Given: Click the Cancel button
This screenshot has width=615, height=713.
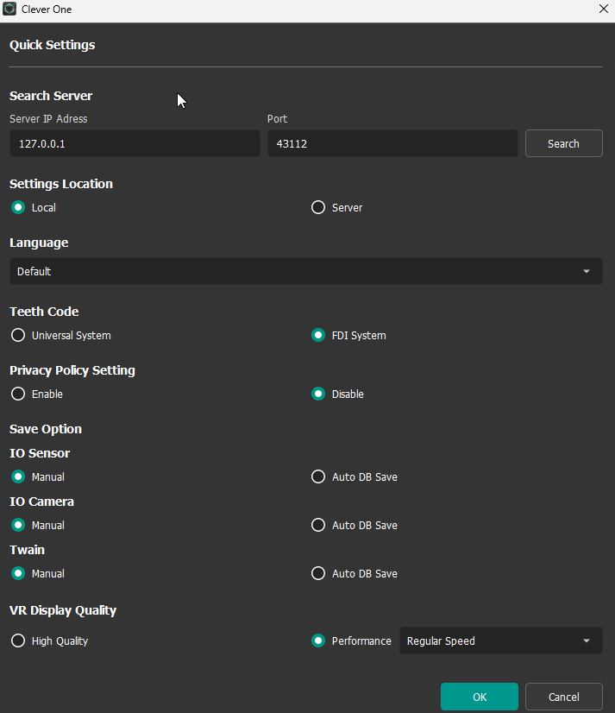Looking at the screenshot, I should [563, 697].
